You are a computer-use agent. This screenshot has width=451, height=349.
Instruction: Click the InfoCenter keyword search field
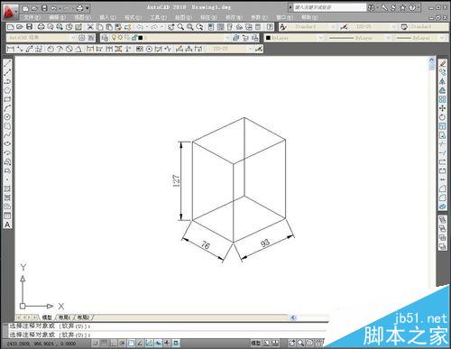[329, 7]
